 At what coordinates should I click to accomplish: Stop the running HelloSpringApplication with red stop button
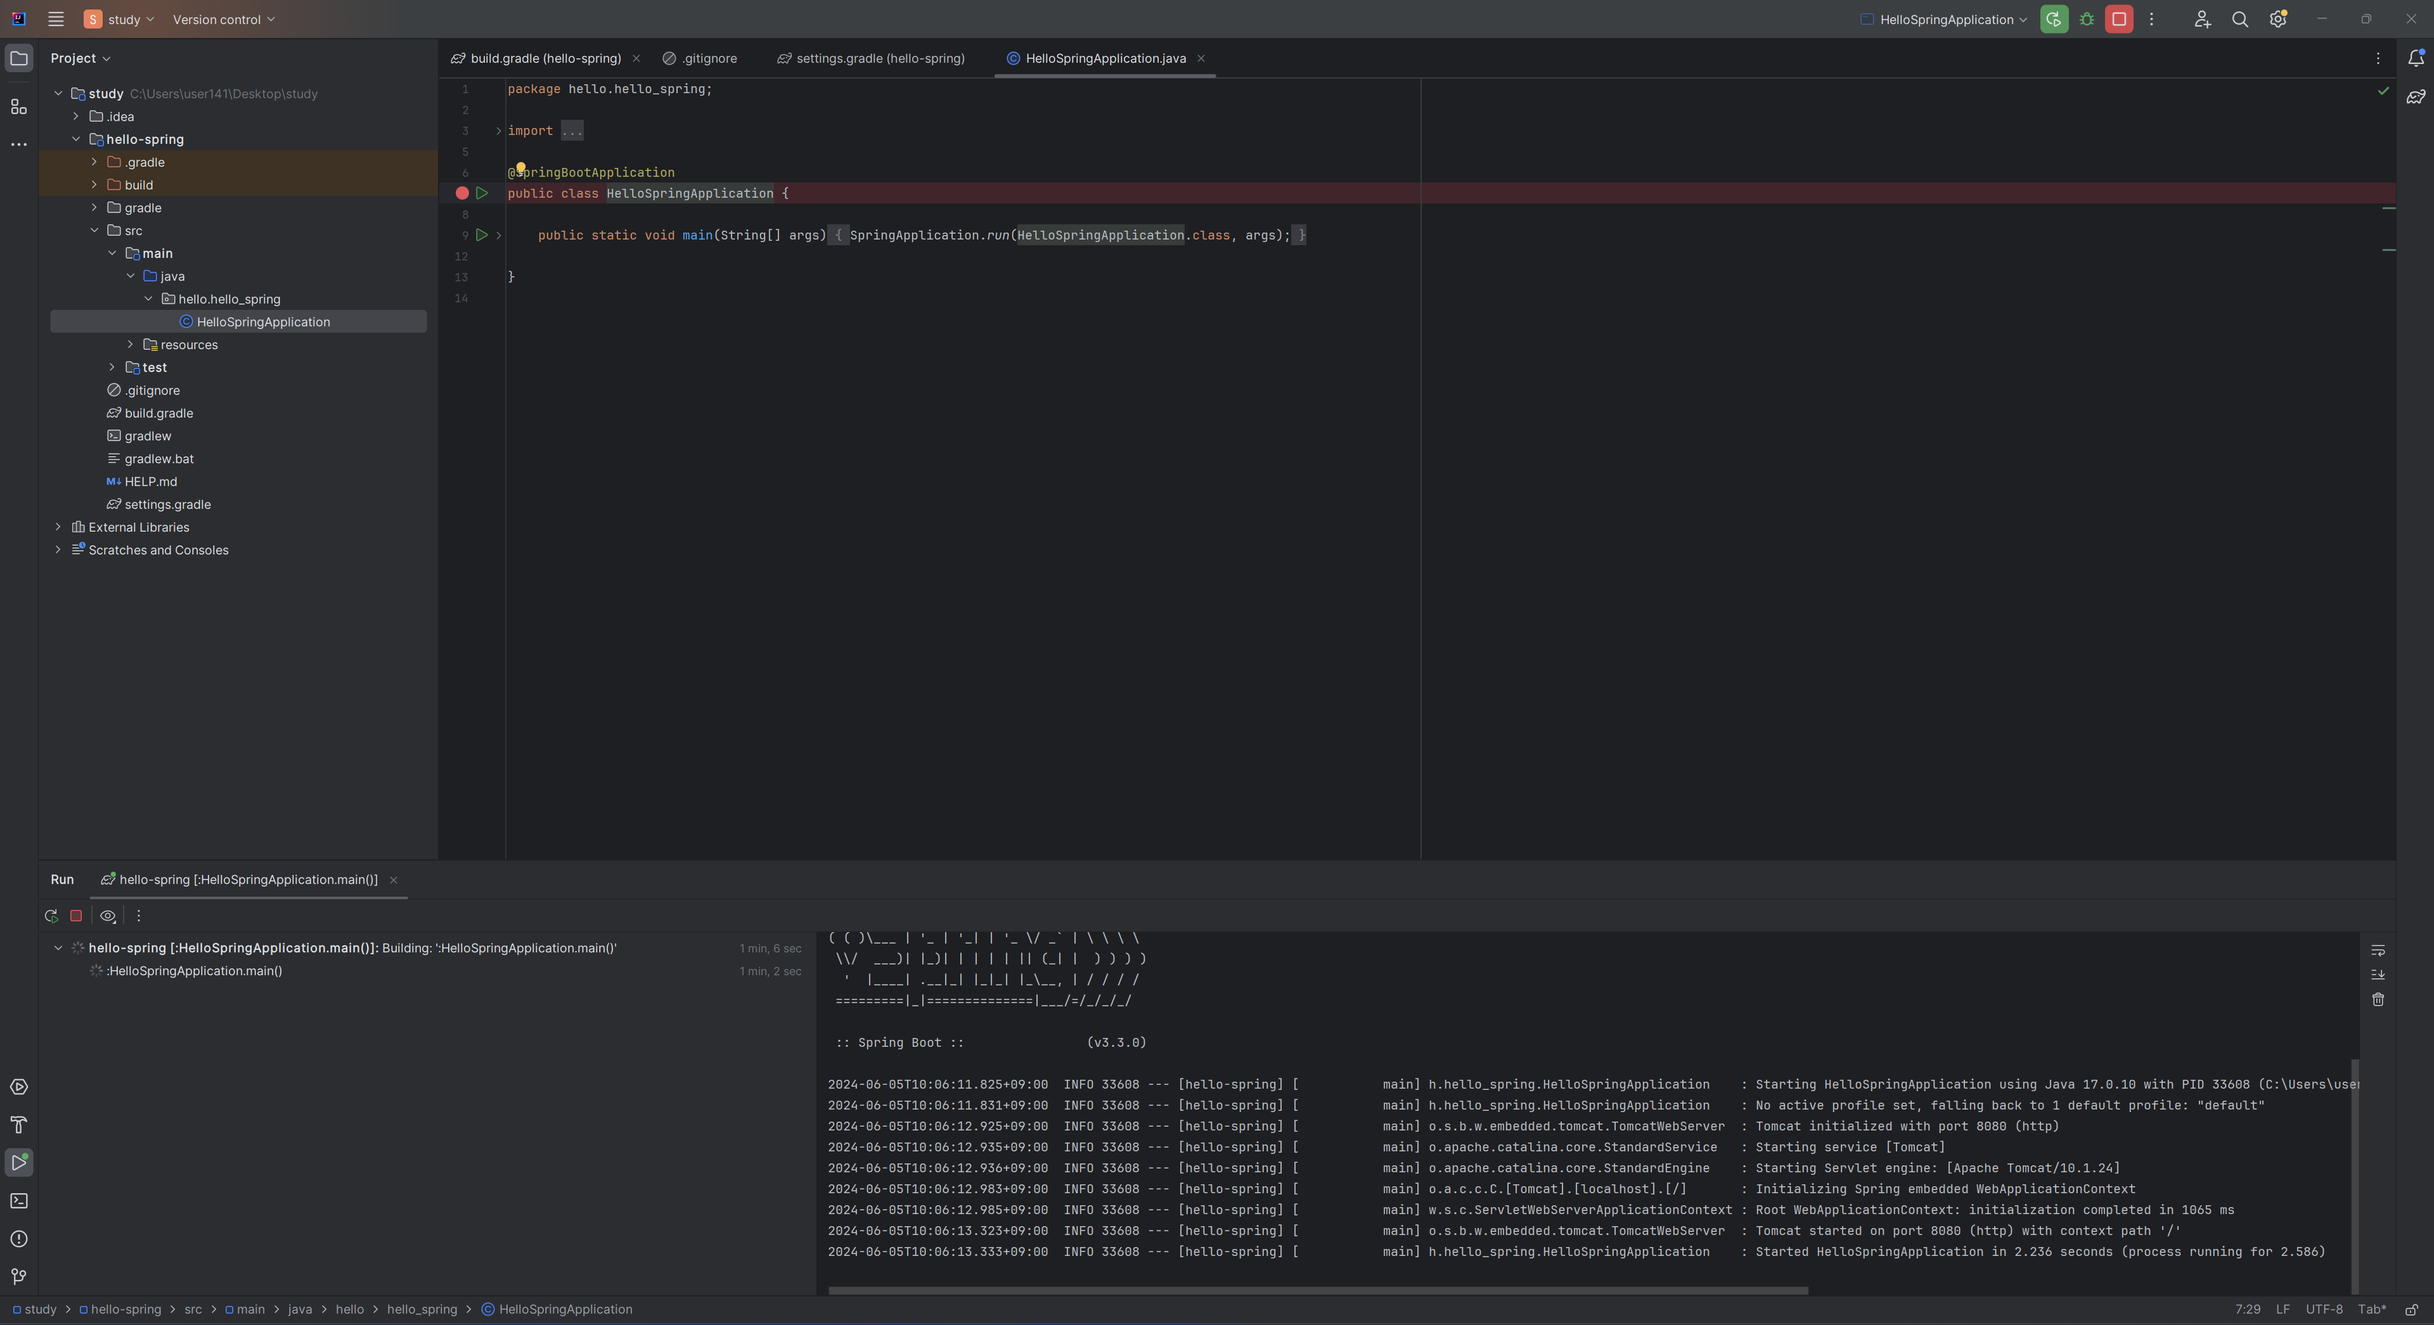(2118, 19)
